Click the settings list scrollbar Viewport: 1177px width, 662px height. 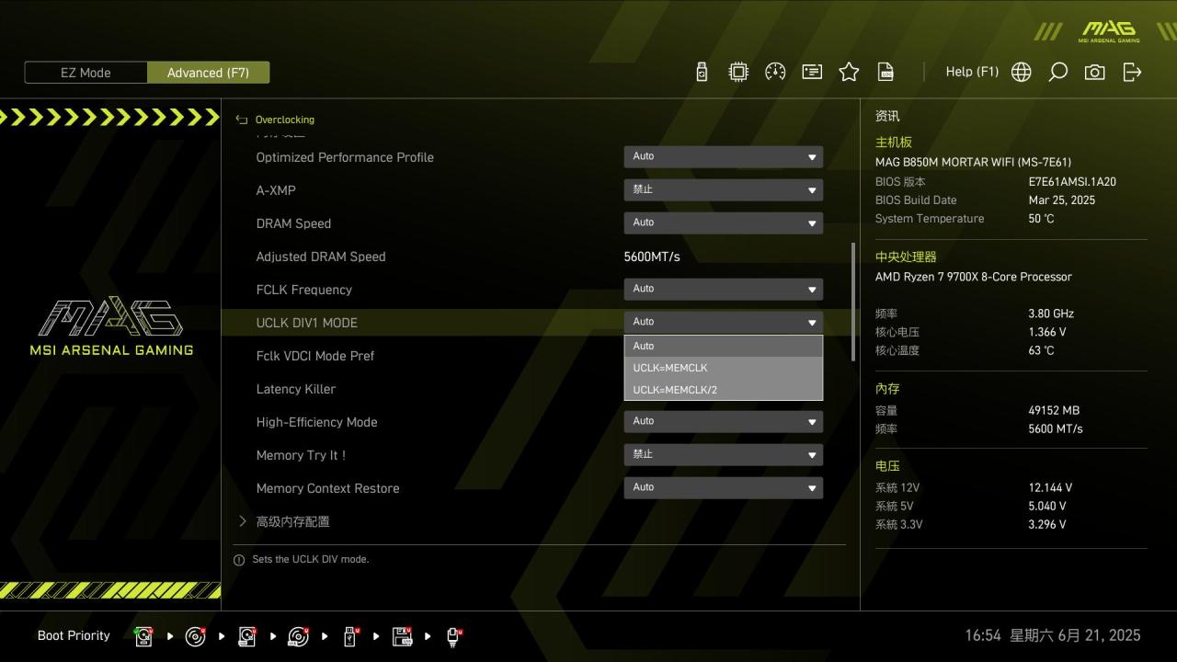point(853,302)
